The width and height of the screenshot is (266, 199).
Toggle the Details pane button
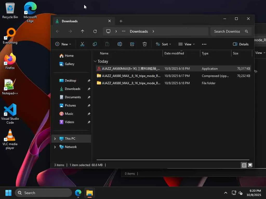(x=241, y=44)
